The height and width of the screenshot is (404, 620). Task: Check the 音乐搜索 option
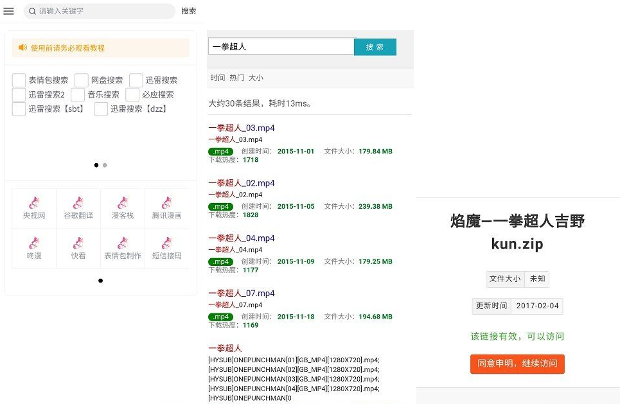(x=78, y=94)
